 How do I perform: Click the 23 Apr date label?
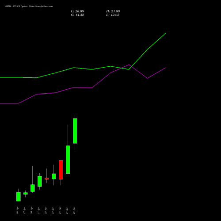tap(53, 210)
